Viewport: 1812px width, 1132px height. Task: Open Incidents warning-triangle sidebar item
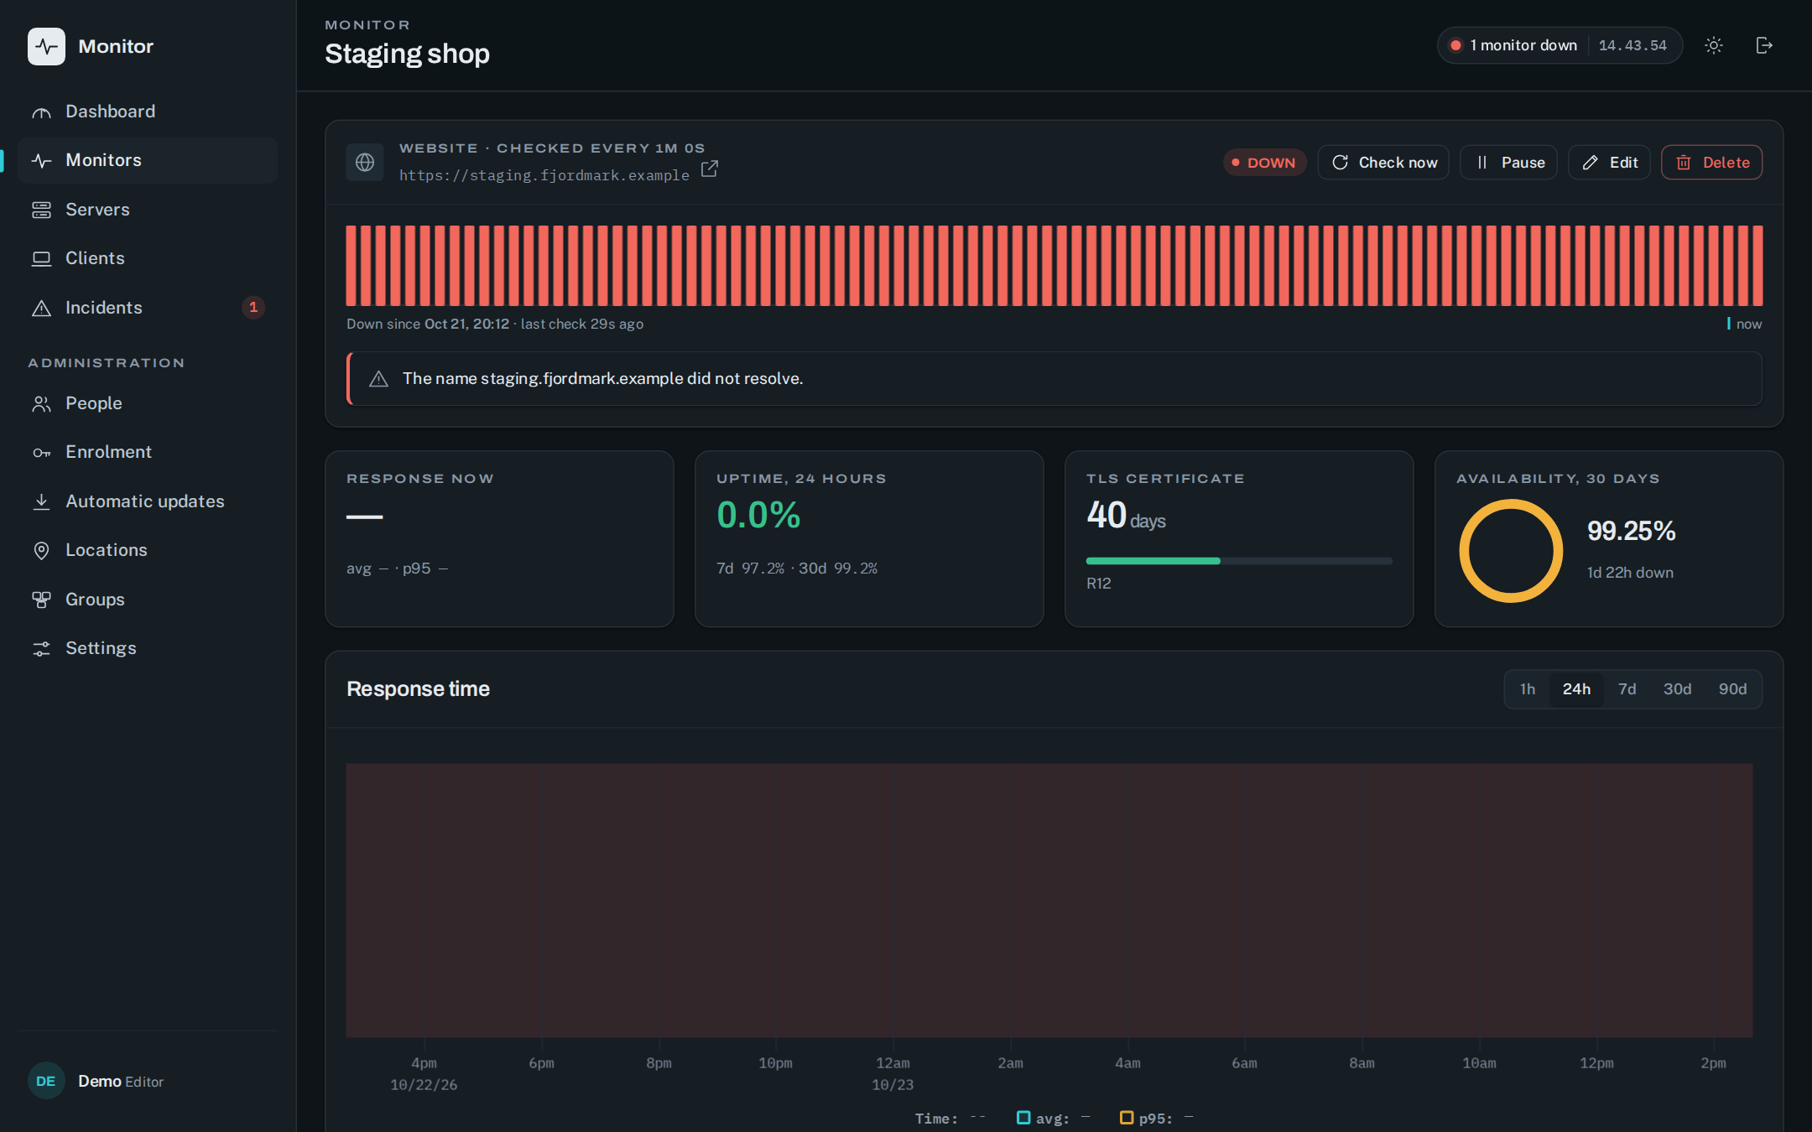pyautogui.click(x=148, y=308)
